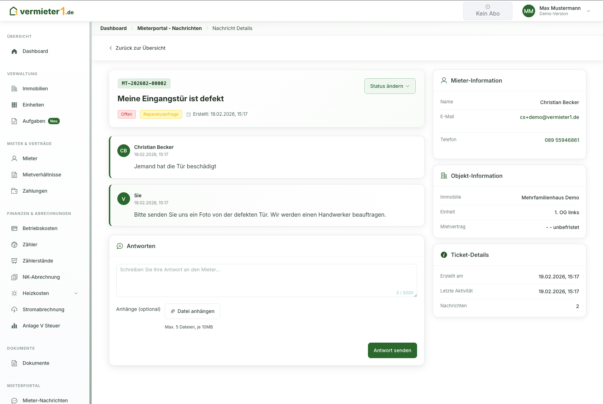The image size is (603, 404).
Task: Click the paperclip icon on Datei anhängen
Action: coord(173,311)
